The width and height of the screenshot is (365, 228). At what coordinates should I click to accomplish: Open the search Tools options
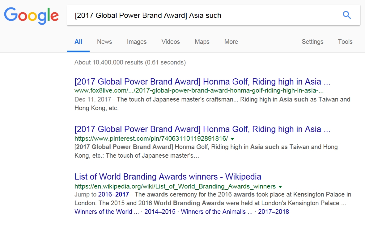coord(345,42)
